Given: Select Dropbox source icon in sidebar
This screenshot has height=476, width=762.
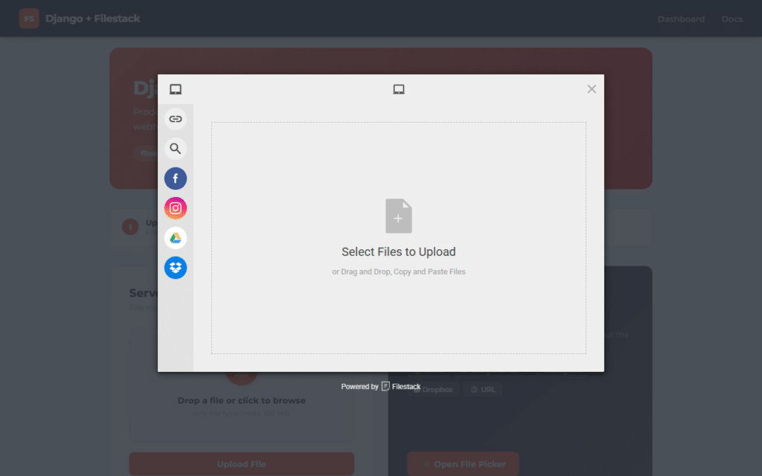Looking at the screenshot, I should pos(176,268).
